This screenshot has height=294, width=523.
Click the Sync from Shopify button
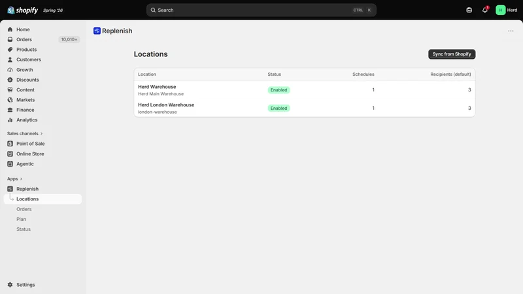(452, 54)
